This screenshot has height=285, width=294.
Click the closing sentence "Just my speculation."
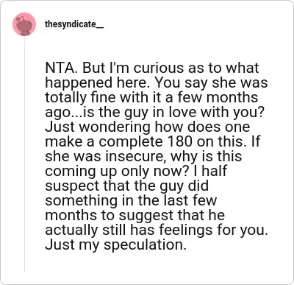[x=116, y=244]
